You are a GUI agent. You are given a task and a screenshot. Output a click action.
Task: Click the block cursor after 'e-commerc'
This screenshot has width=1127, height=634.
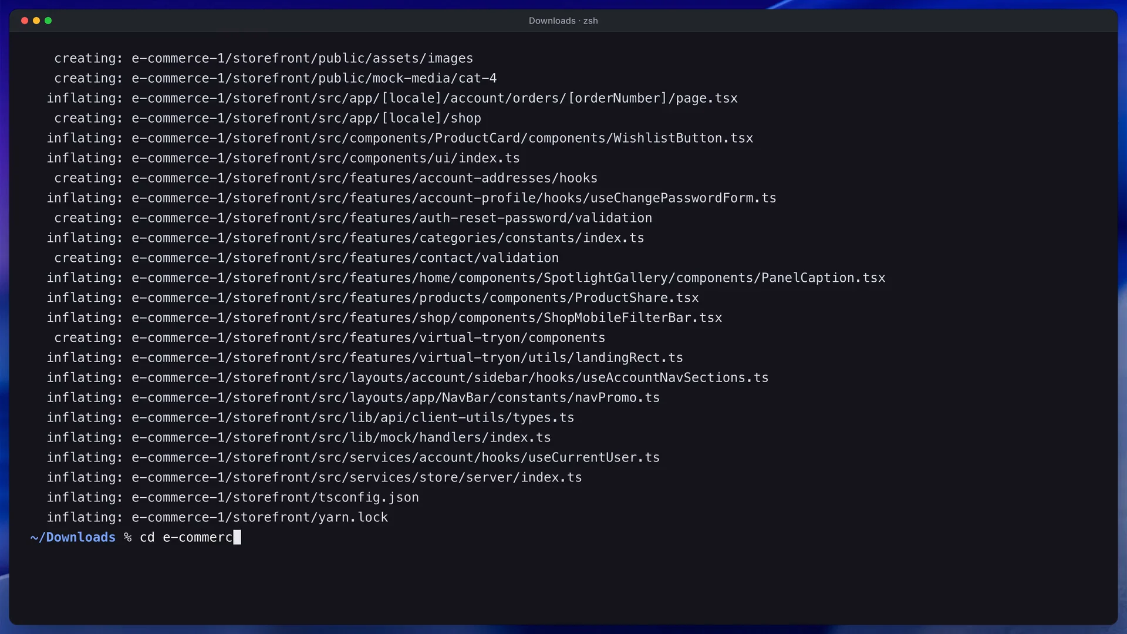coord(237,537)
